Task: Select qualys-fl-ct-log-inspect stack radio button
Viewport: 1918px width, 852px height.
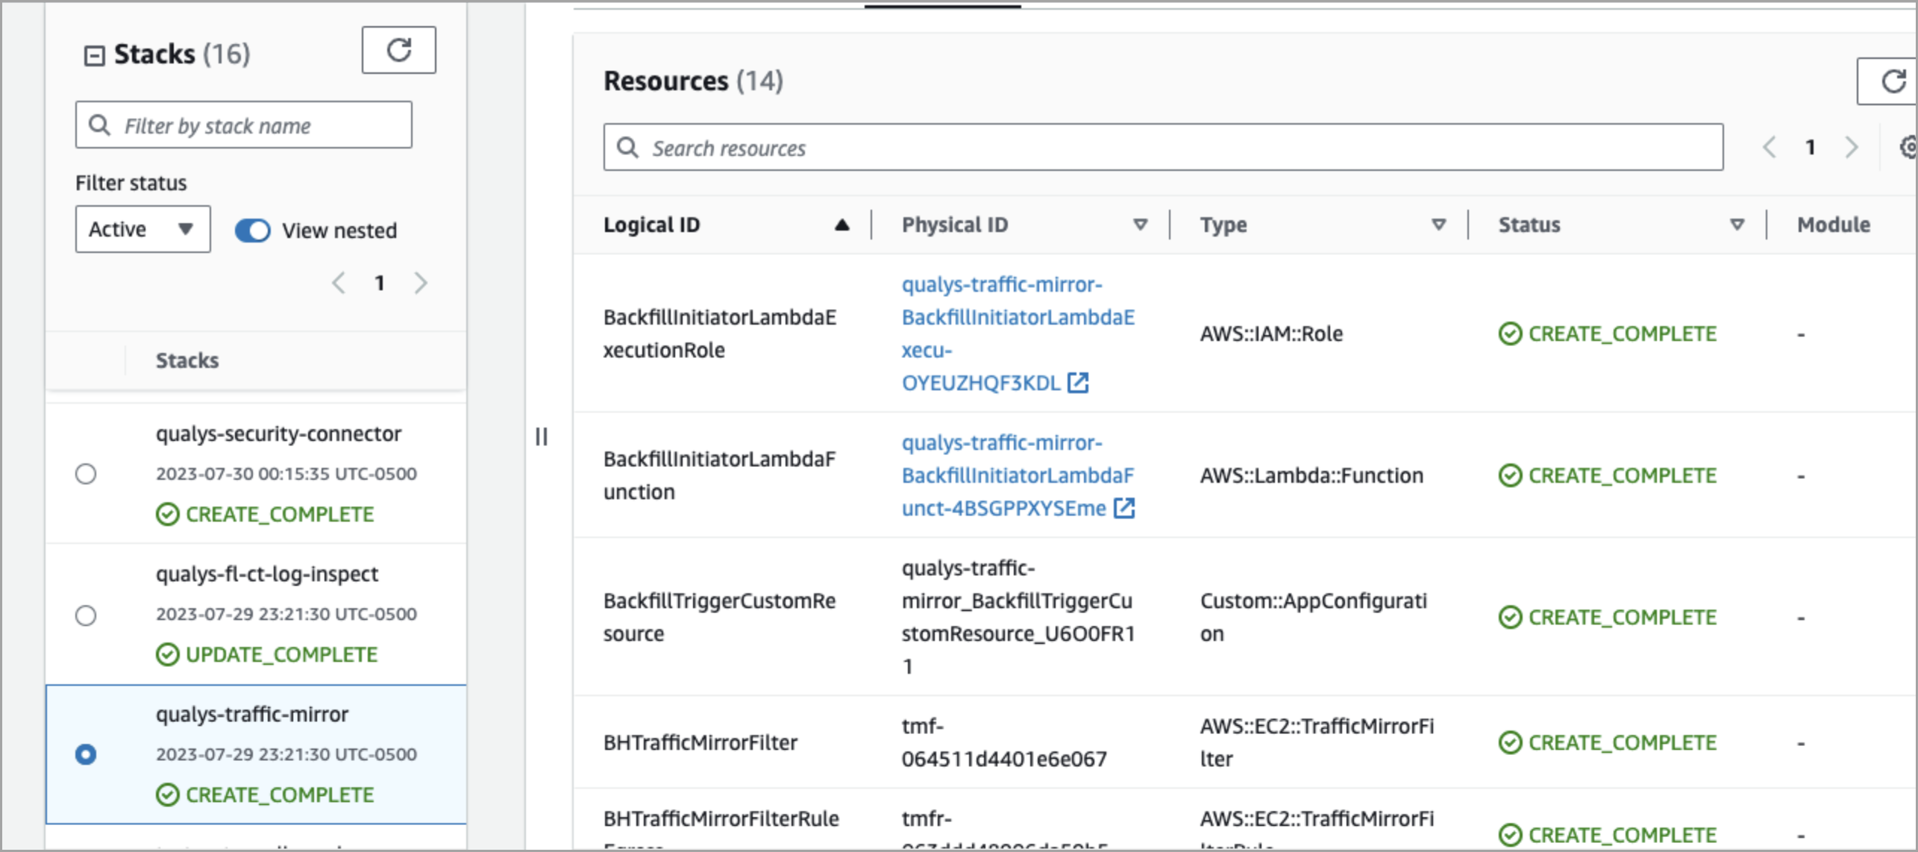Action: pos(86,615)
